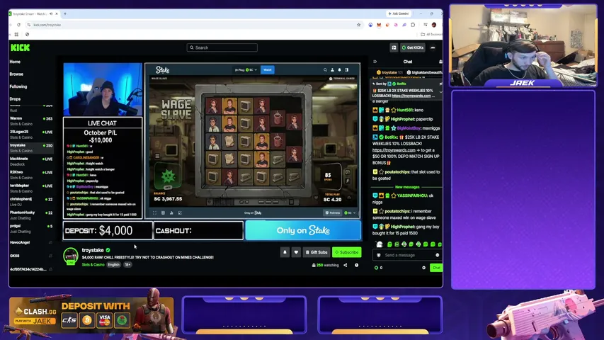Image resolution: width=604 pixels, height=340 pixels.
Task: Click Stake sidebar panel icon
Action: pyautogui.click(x=347, y=70)
